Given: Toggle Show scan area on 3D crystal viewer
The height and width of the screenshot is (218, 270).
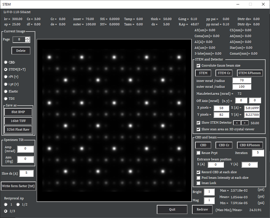Looking at the screenshot, I should 198,129.
